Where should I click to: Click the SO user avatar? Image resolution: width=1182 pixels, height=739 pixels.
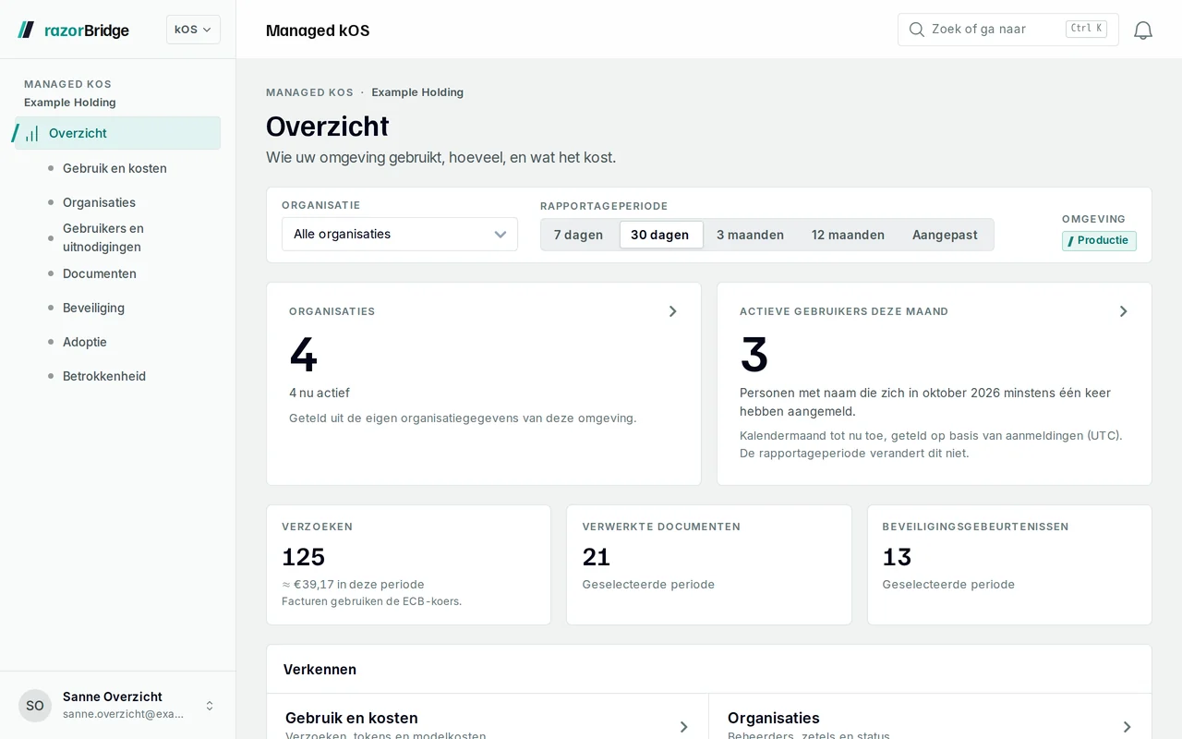35,706
